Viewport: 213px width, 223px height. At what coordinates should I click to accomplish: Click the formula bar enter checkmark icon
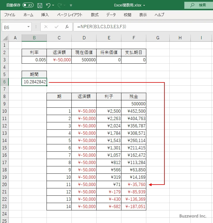point(56,27)
